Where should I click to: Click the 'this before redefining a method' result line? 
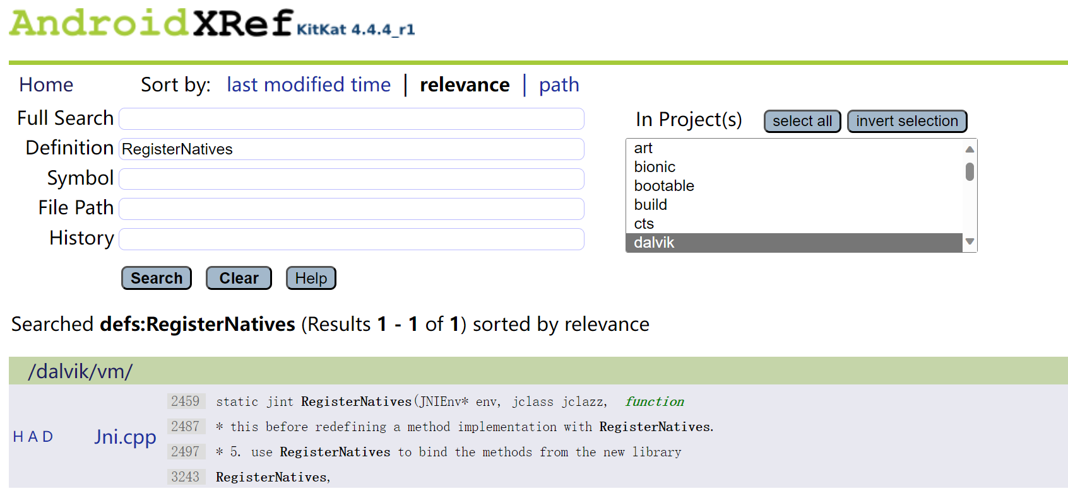click(465, 427)
